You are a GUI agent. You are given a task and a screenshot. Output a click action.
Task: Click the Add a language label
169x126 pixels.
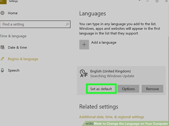[x=104, y=42]
